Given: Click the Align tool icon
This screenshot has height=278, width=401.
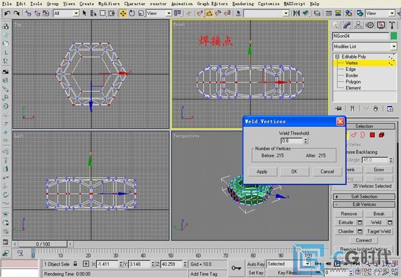Looking at the screenshot, I should point(305,13).
